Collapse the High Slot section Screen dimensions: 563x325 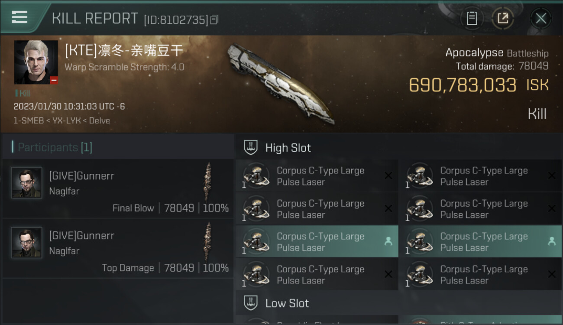coord(288,148)
